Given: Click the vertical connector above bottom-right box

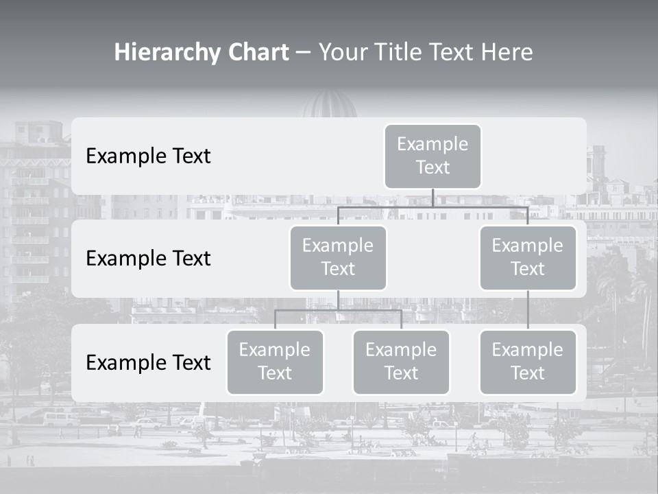Looking at the screenshot, I should (x=528, y=310).
